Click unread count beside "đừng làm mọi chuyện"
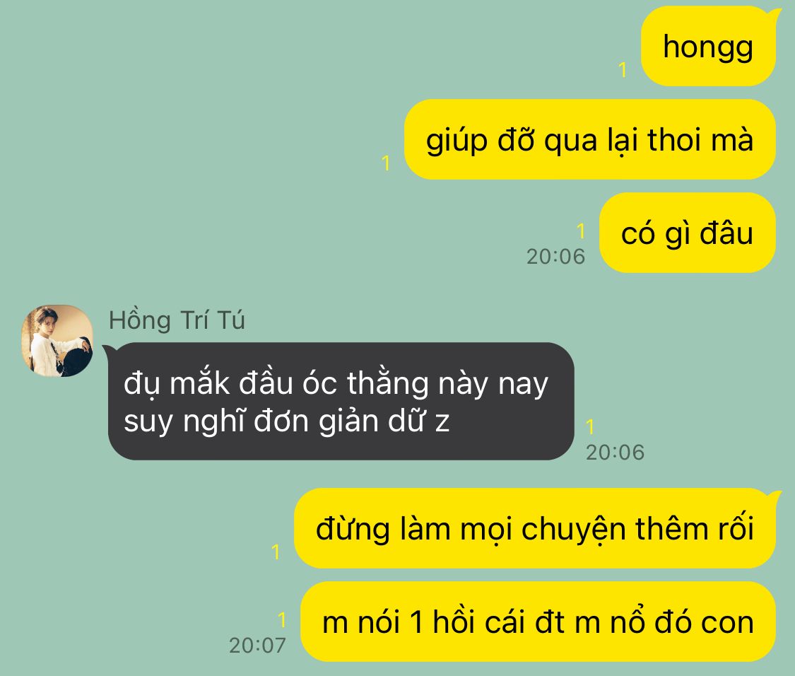This screenshot has width=795, height=676. [x=276, y=552]
